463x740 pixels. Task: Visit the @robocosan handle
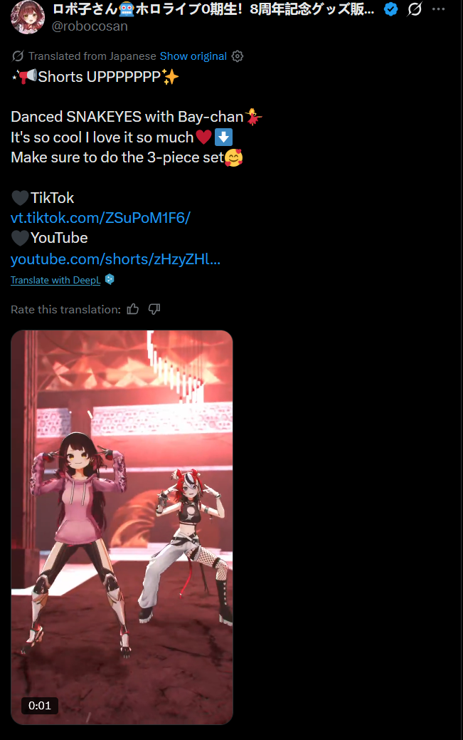[x=90, y=26]
